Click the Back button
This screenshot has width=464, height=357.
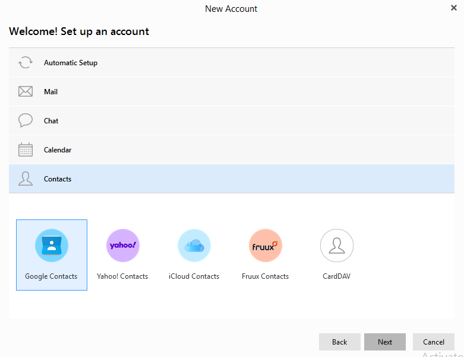(340, 342)
